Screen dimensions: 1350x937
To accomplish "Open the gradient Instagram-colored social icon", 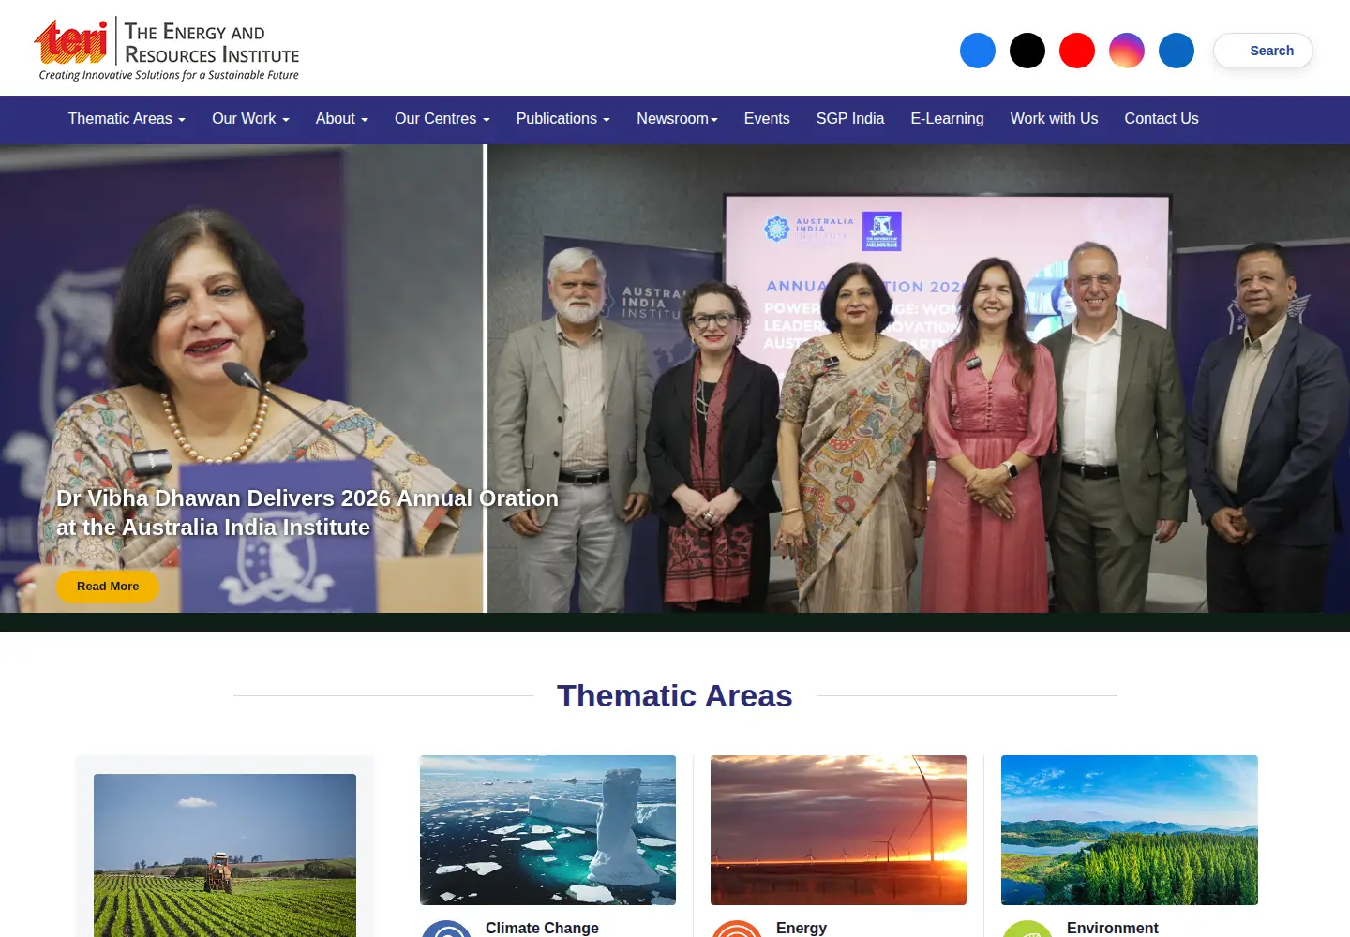I will point(1127,51).
